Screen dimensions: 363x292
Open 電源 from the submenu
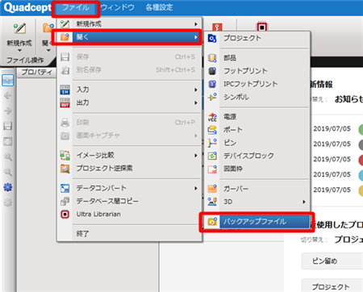[257, 117]
